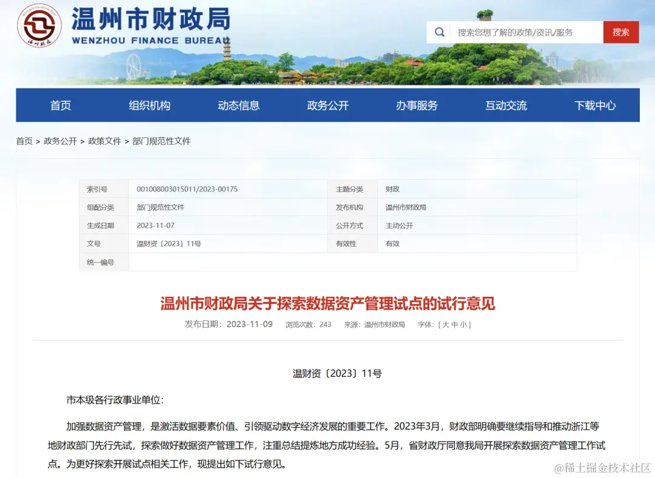
Task: Navigate to 办事服务
Action: point(416,105)
